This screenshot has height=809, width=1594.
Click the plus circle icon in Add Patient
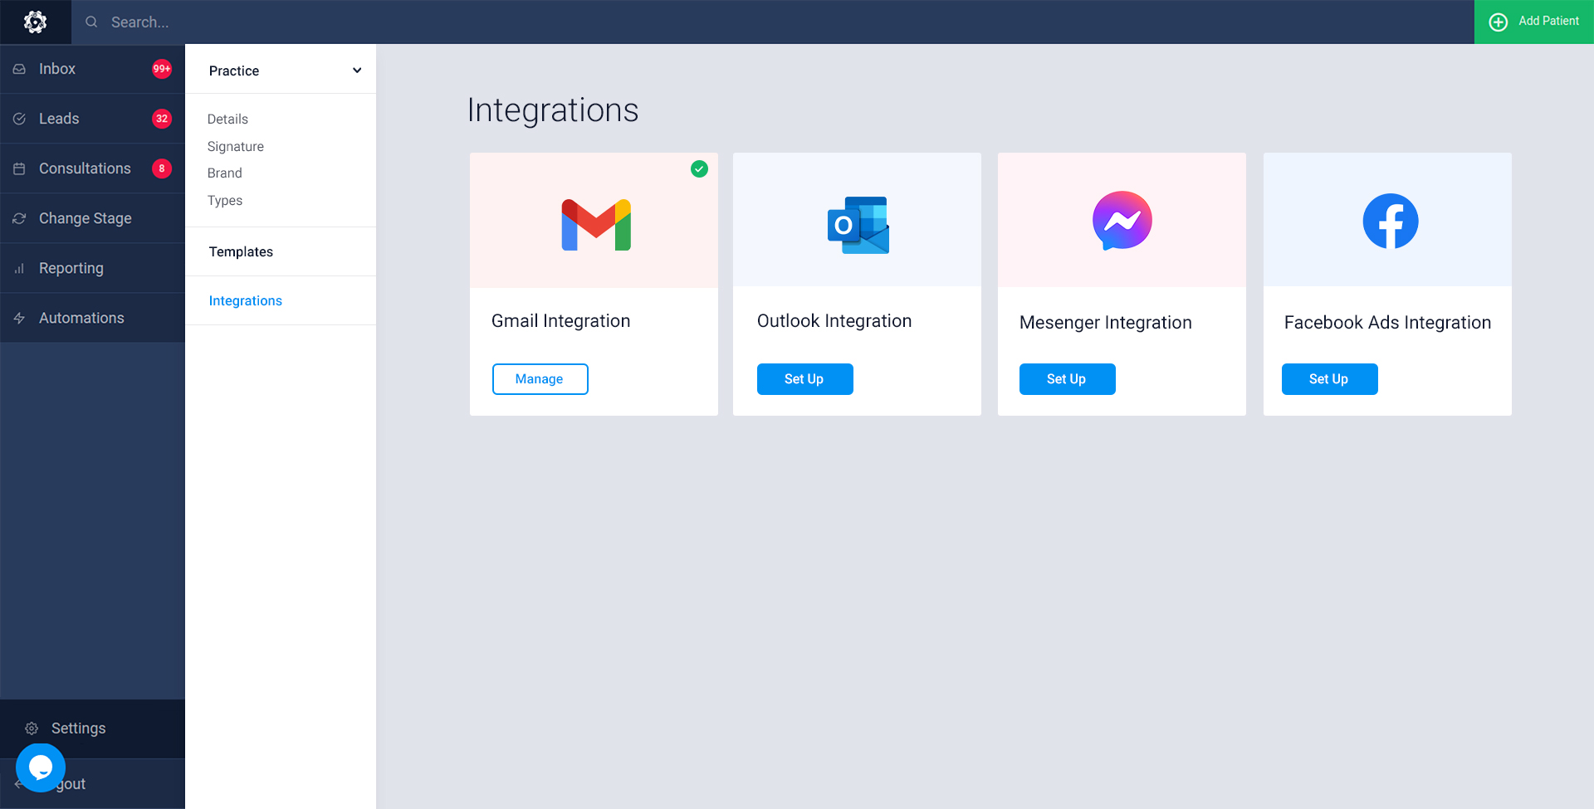pos(1499,22)
